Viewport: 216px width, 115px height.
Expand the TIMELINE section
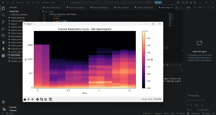click(x=13, y=110)
